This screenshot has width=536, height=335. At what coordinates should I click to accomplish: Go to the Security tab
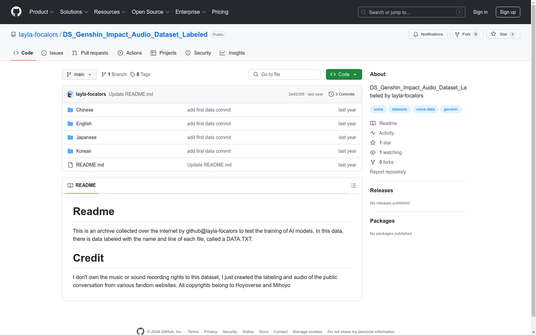click(198, 53)
